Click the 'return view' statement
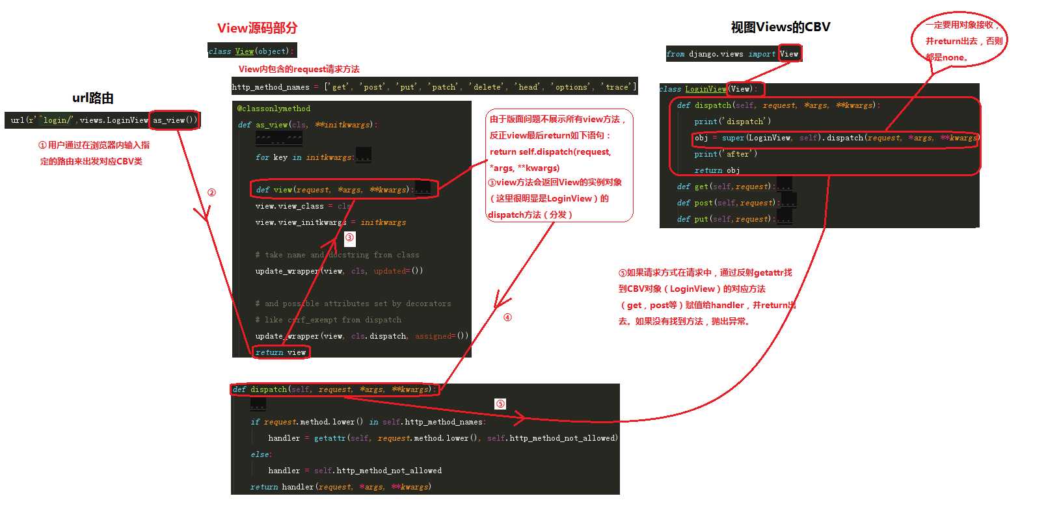The image size is (1046, 522). click(280, 352)
